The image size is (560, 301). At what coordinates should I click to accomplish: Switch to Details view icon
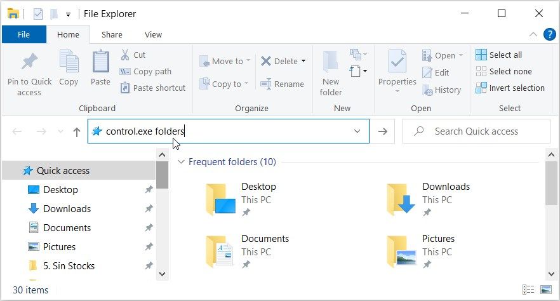(x=528, y=290)
